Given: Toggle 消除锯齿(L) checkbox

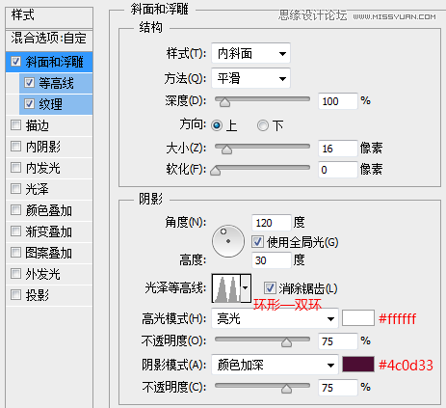Looking at the screenshot, I should 270,288.
